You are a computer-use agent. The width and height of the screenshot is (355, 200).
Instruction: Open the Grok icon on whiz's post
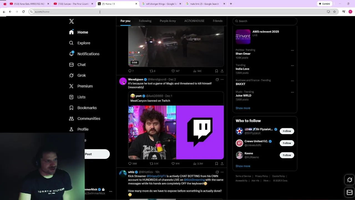[217, 172]
